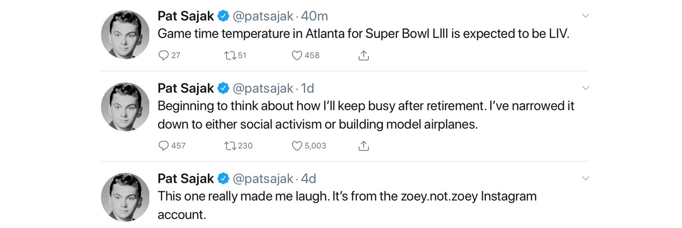Click profile avatar beside zoey.not.zoey tweet

click(x=125, y=197)
